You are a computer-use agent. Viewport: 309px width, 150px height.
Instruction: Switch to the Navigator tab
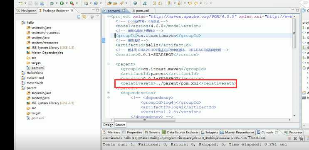tap(26, 11)
